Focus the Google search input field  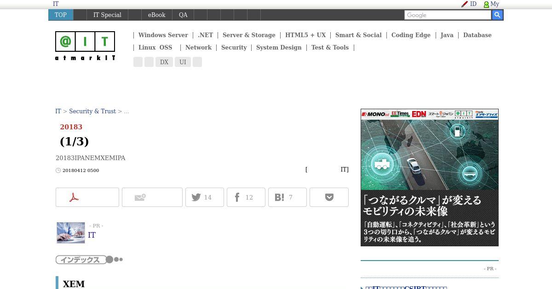tap(448, 15)
